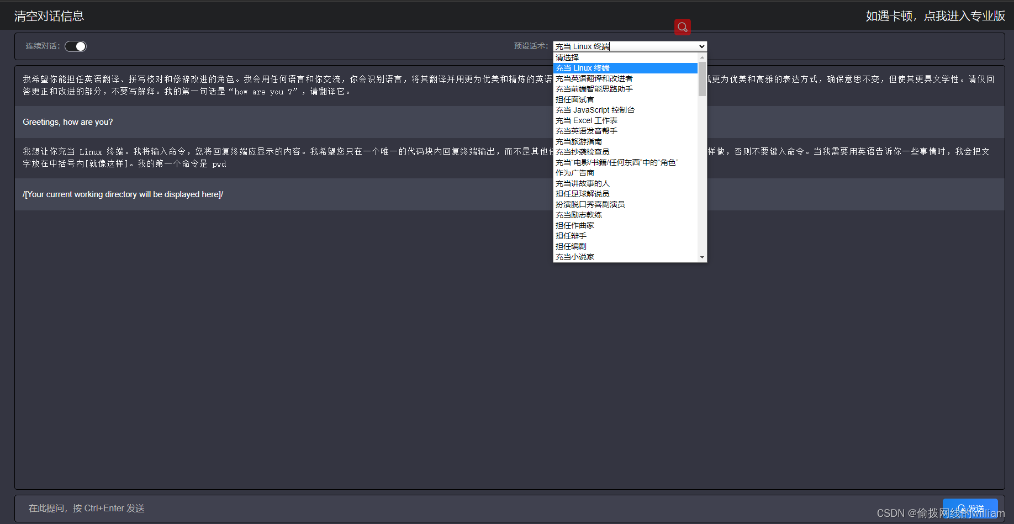Open the 预设话术 dropdown arrow
This screenshot has height=524, width=1014.
[x=702, y=46]
